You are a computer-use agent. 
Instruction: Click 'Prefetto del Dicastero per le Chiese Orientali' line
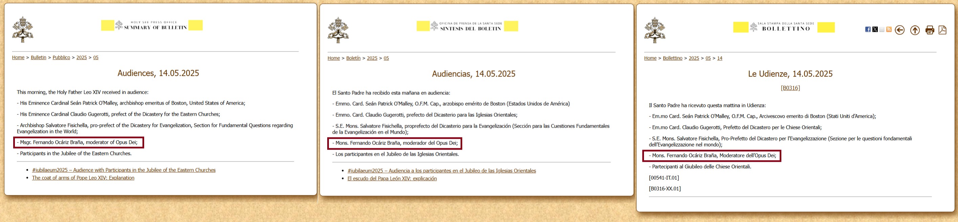point(735,127)
